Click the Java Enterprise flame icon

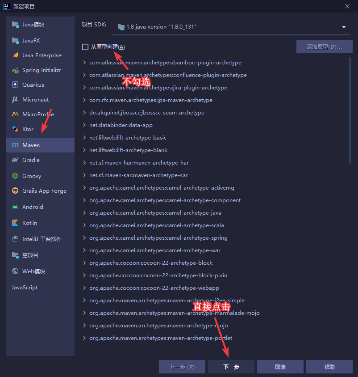tap(15, 55)
